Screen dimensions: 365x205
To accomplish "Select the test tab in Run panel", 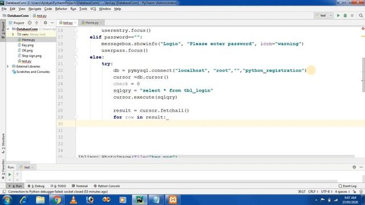I will (x=27, y=167).
